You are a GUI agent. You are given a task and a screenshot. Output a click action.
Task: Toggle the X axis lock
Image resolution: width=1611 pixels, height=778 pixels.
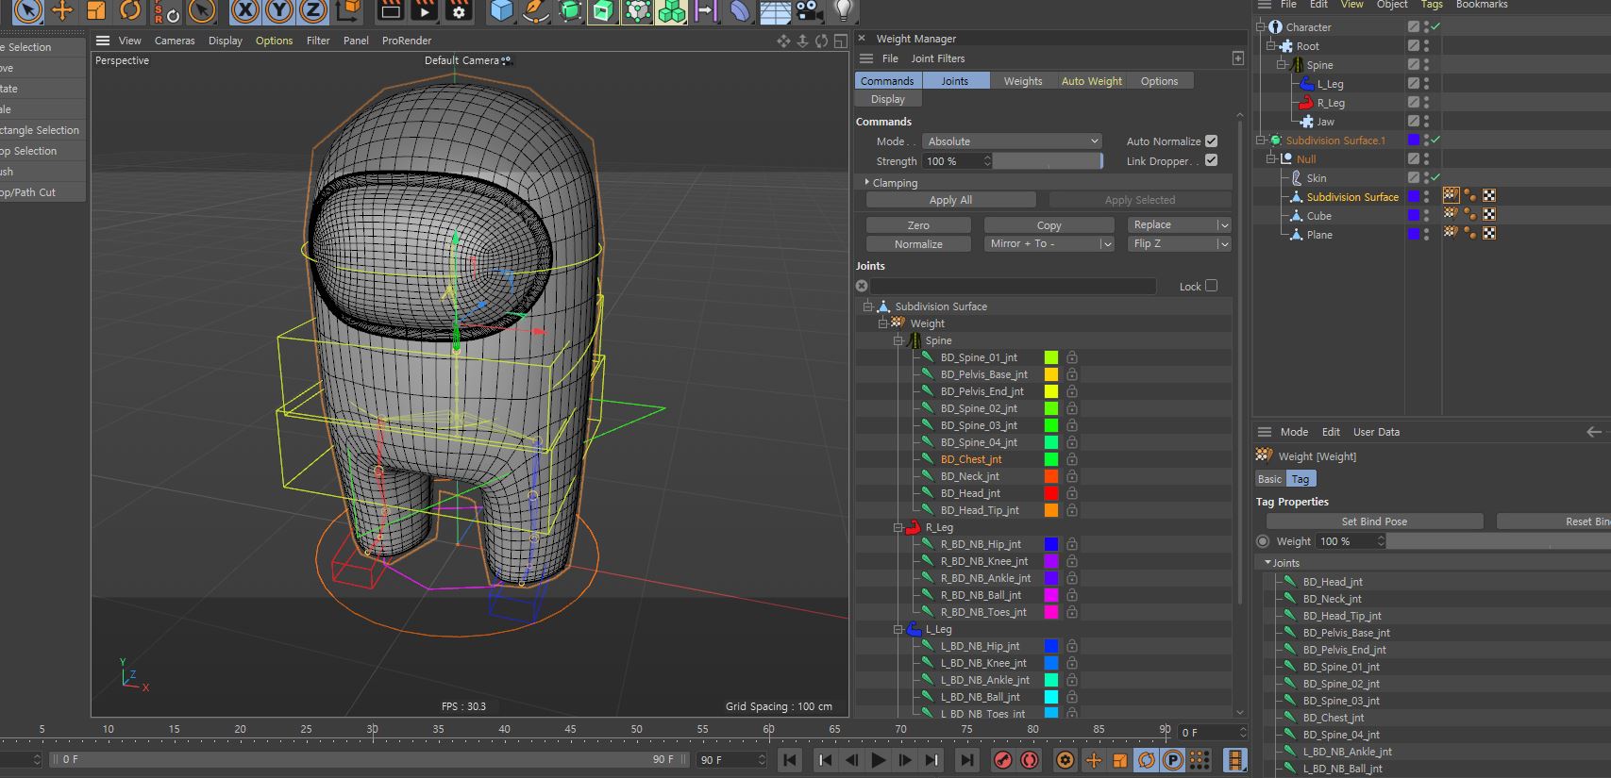click(x=244, y=9)
